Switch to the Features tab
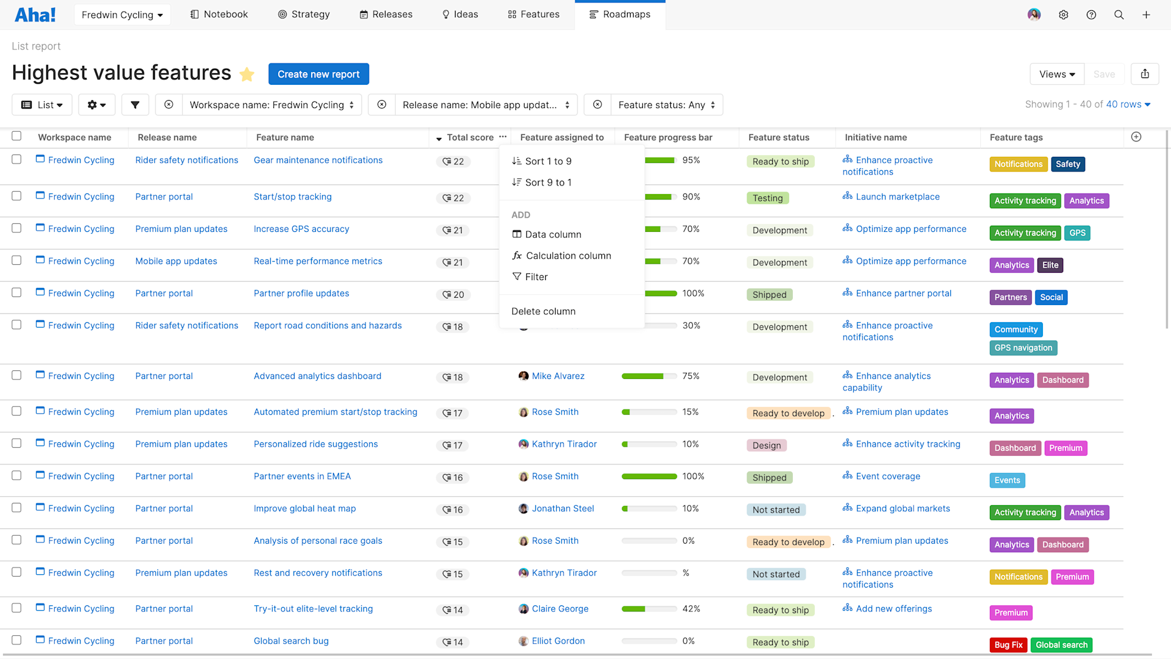The image size is (1171, 659). click(533, 14)
